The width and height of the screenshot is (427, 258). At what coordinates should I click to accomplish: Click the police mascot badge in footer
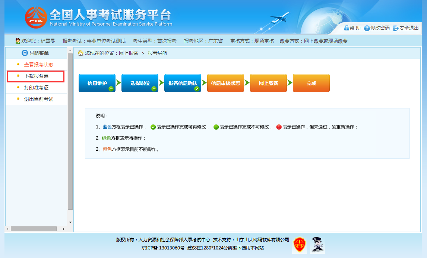(317, 245)
